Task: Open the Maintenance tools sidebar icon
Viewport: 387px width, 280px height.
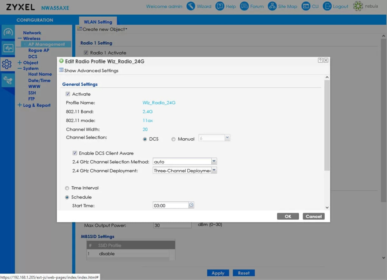Action: (8, 80)
